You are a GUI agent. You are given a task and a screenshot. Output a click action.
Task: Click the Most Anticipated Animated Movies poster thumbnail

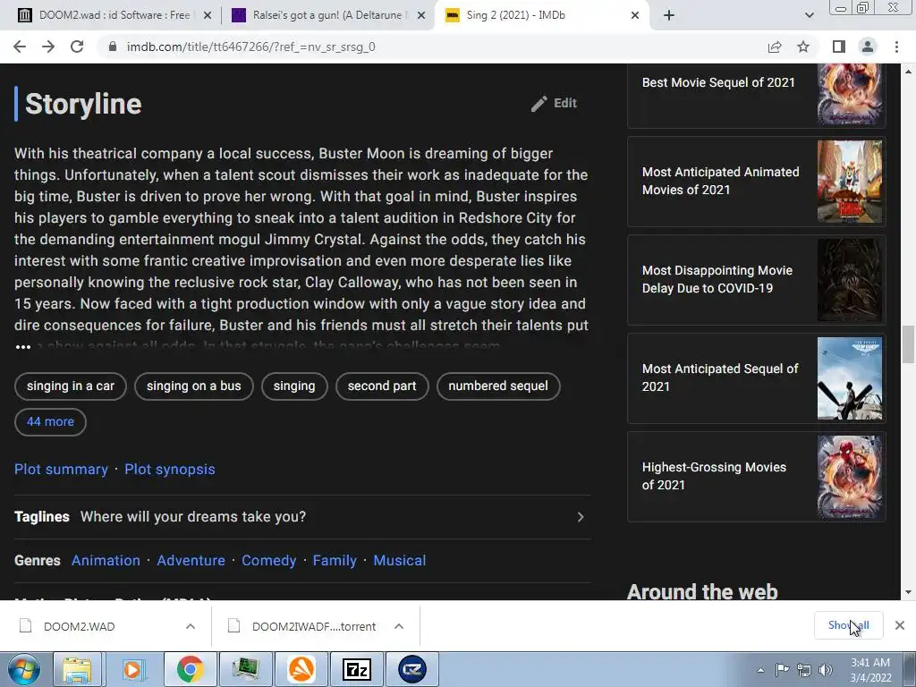[850, 182]
